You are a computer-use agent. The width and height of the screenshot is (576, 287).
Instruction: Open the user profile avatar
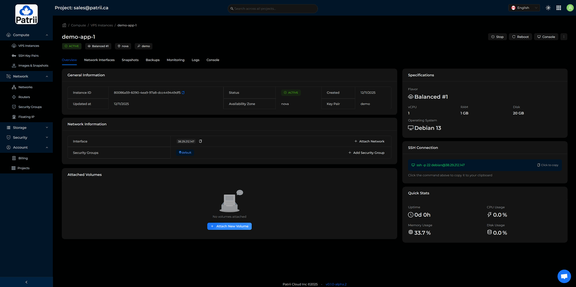pyautogui.click(x=570, y=8)
